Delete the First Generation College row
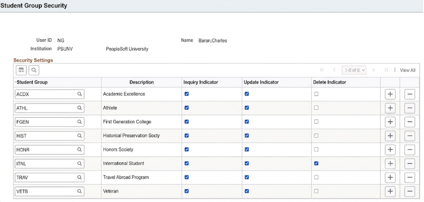 pos(410,122)
